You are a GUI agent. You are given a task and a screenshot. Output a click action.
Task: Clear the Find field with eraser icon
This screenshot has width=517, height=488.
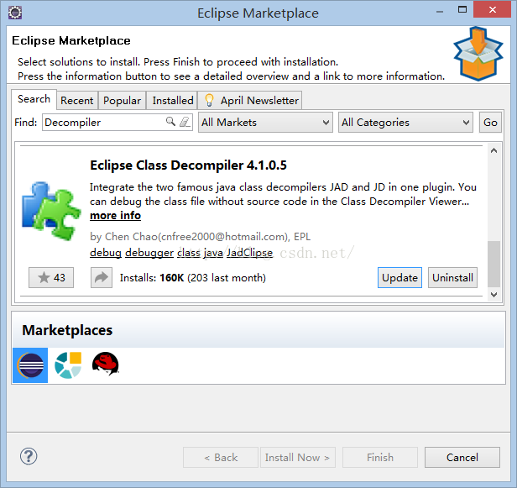click(185, 122)
